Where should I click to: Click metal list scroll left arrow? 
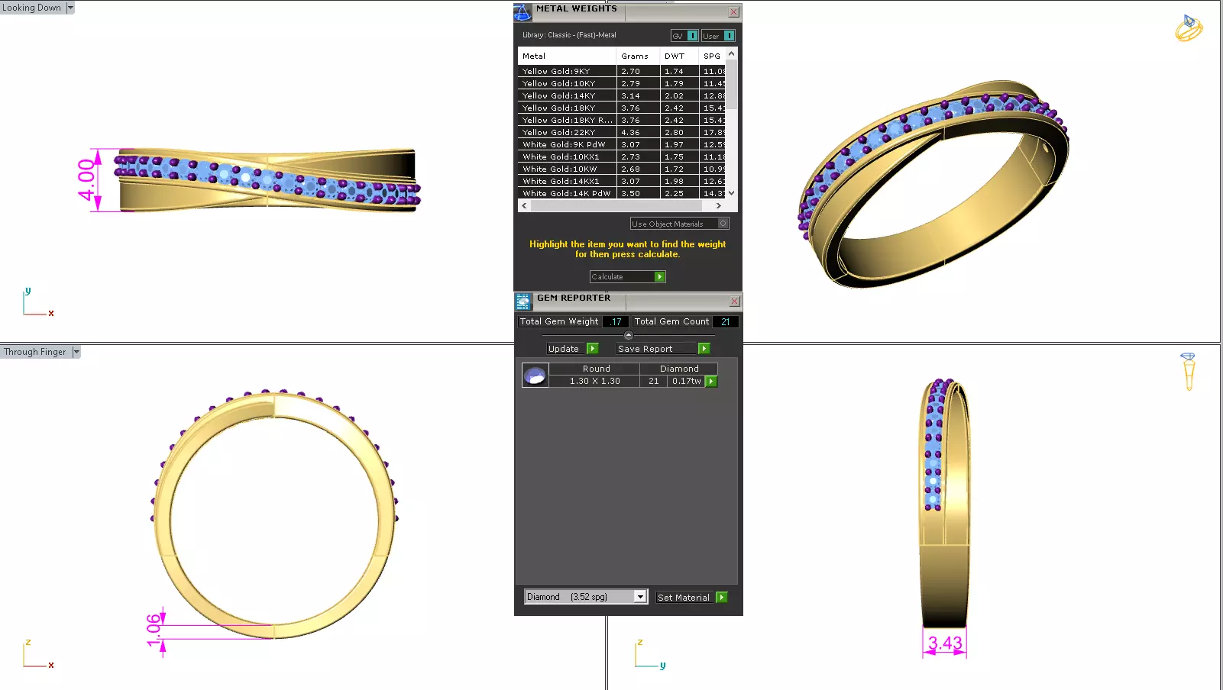coord(524,205)
